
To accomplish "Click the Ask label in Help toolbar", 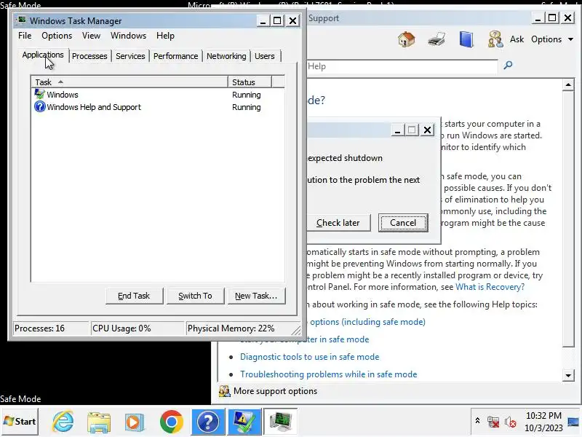I will point(517,39).
